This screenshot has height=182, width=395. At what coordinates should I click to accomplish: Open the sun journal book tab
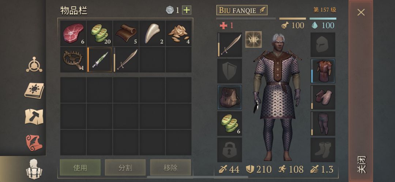(34, 90)
